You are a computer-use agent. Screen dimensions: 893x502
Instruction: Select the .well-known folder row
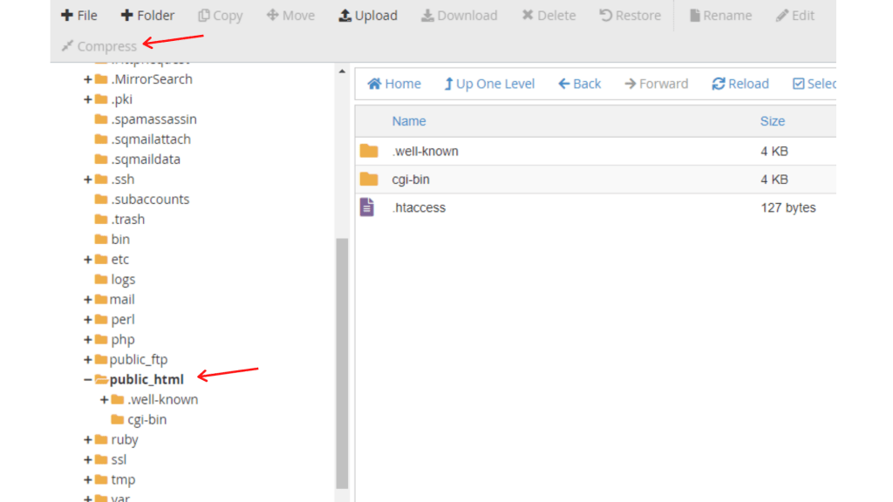pos(425,151)
